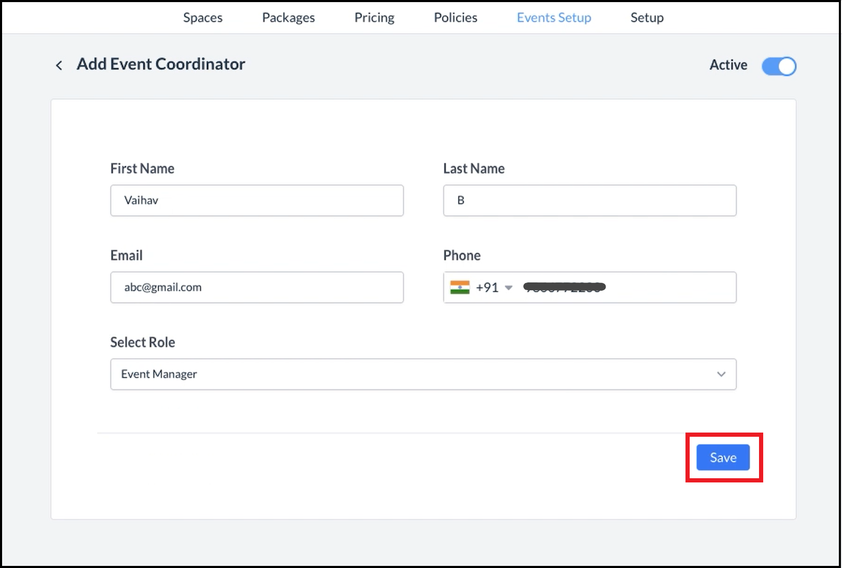Expand the Select Role chevron
The height and width of the screenshot is (568, 842).
pos(721,374)
